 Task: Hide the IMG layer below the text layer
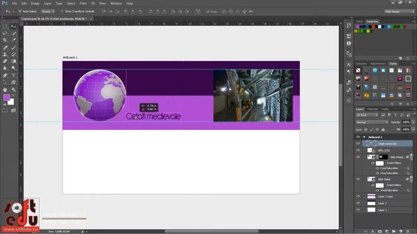(x=358, y=150)
